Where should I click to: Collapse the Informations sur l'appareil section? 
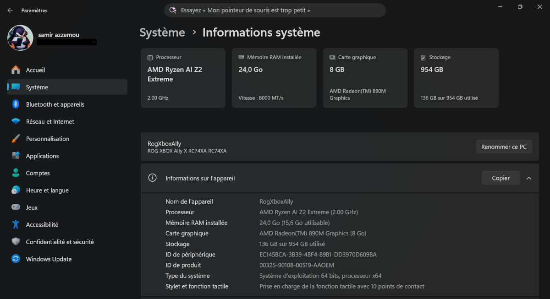tap(529, 178)
